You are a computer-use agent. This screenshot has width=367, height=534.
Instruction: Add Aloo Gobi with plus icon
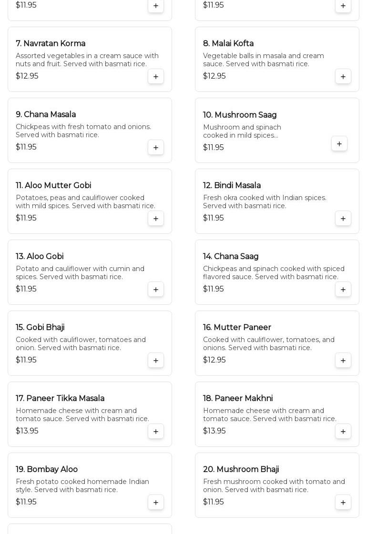point(156,290)
